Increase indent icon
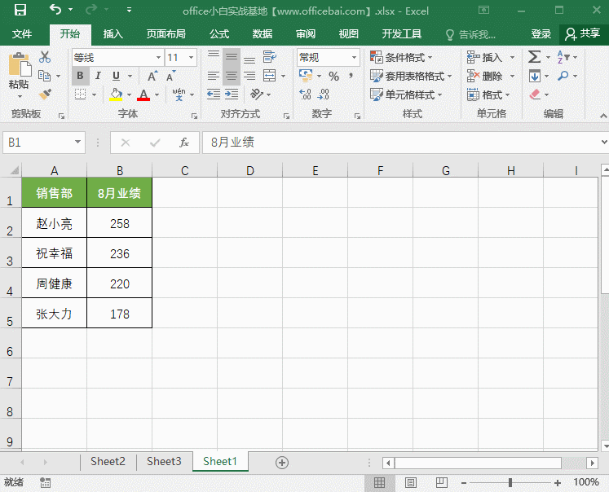 (x=232, y=94)
